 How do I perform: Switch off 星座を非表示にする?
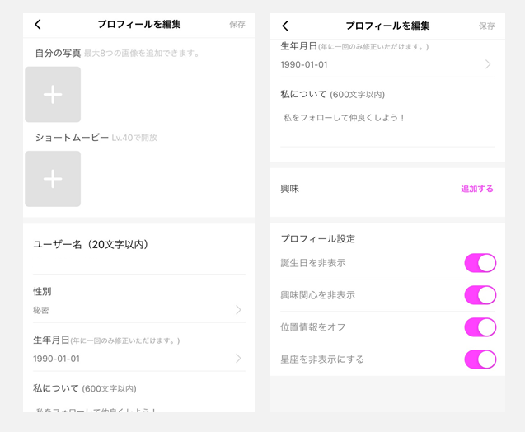[x=480, y=359]
